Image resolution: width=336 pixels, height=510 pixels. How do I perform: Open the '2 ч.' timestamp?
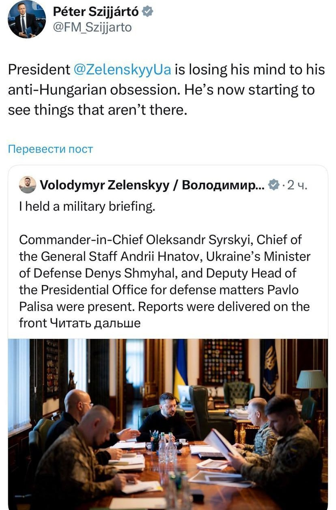coord(297,185)
